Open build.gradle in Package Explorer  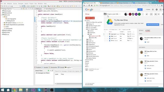point(9,29)
